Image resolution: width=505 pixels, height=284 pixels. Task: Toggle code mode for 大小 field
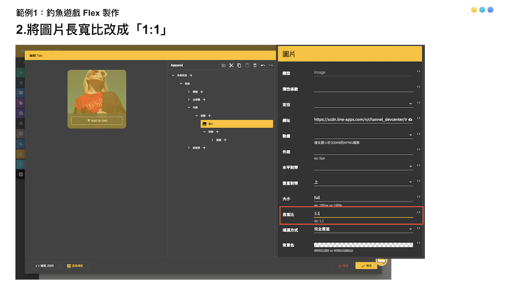(x=418, y=197)
